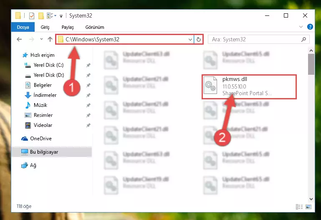Go up one folder level arrow
Screen dimensions: 321x220
(x=50, y=39)
